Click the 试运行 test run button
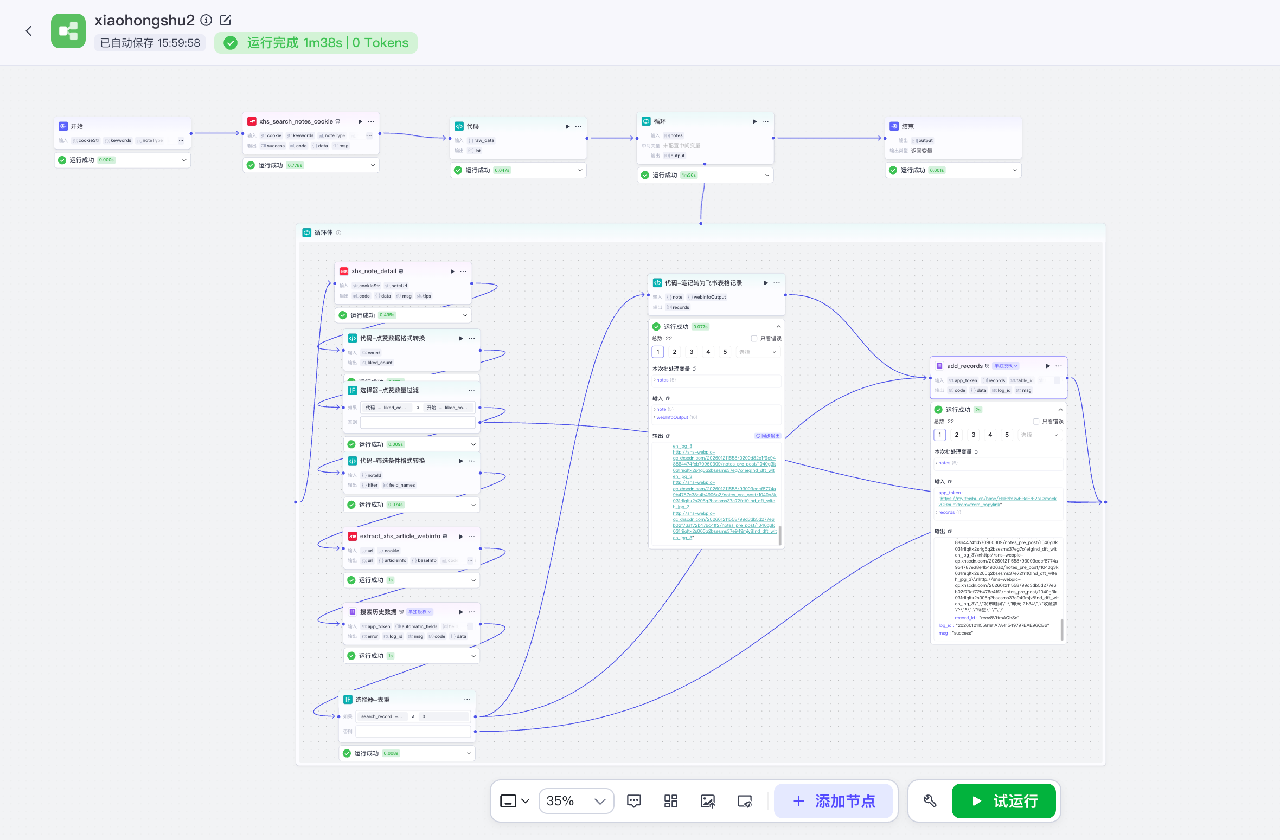Viewport: 1280px width, 840px height. [1003, 801]
